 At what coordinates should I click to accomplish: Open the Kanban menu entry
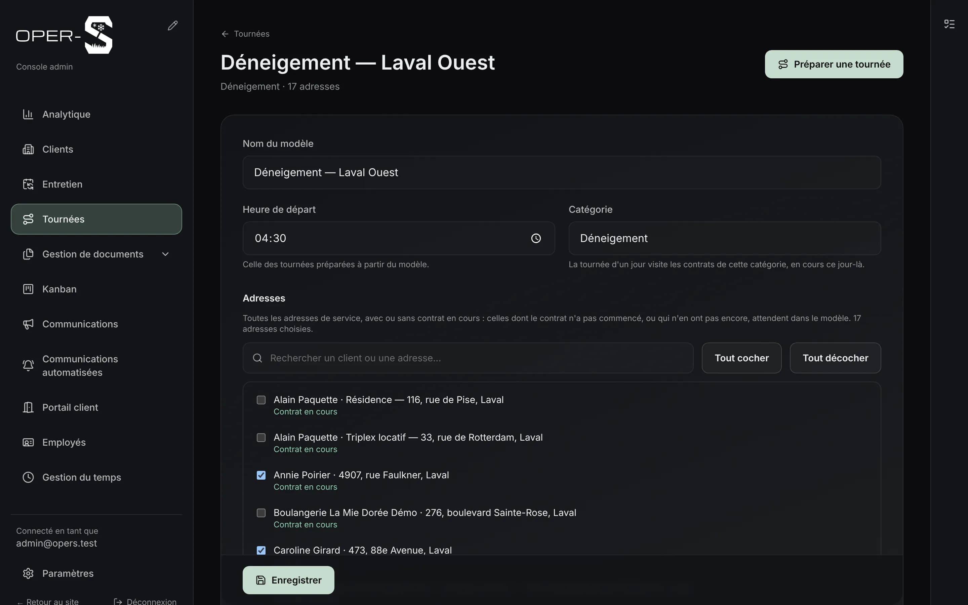[96, 289]
